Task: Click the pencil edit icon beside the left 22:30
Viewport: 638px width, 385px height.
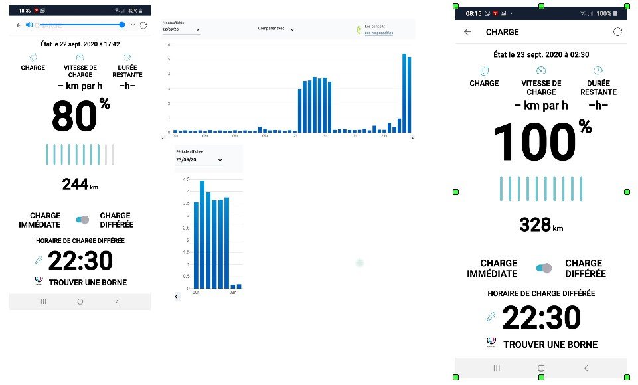Action: tap(39, 261)
